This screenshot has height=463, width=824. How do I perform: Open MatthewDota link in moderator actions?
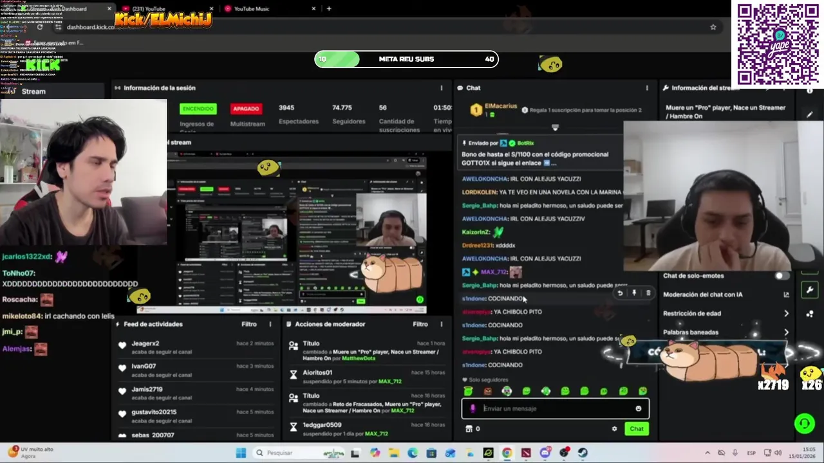coord(359,358)
